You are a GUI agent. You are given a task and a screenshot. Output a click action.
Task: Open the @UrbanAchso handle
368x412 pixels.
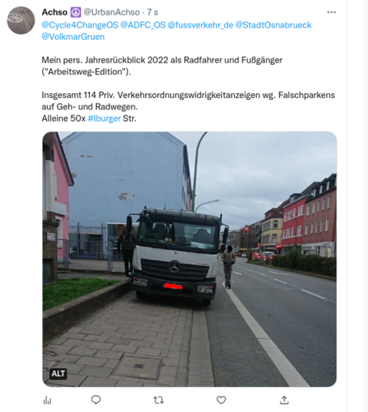(112, 12)
